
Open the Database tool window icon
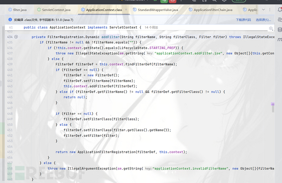pos(279,29)
